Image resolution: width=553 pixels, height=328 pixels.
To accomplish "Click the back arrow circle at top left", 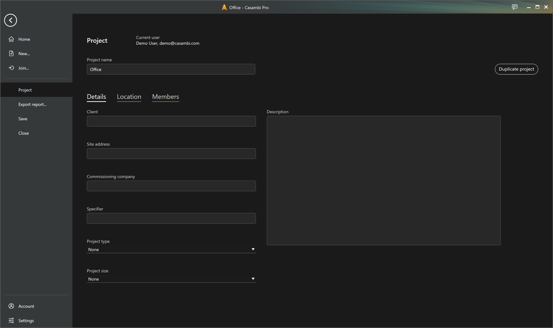I will (10, 20).
